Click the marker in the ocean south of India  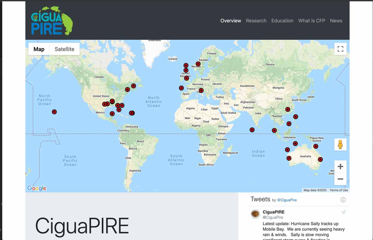(x=252, y=130)
